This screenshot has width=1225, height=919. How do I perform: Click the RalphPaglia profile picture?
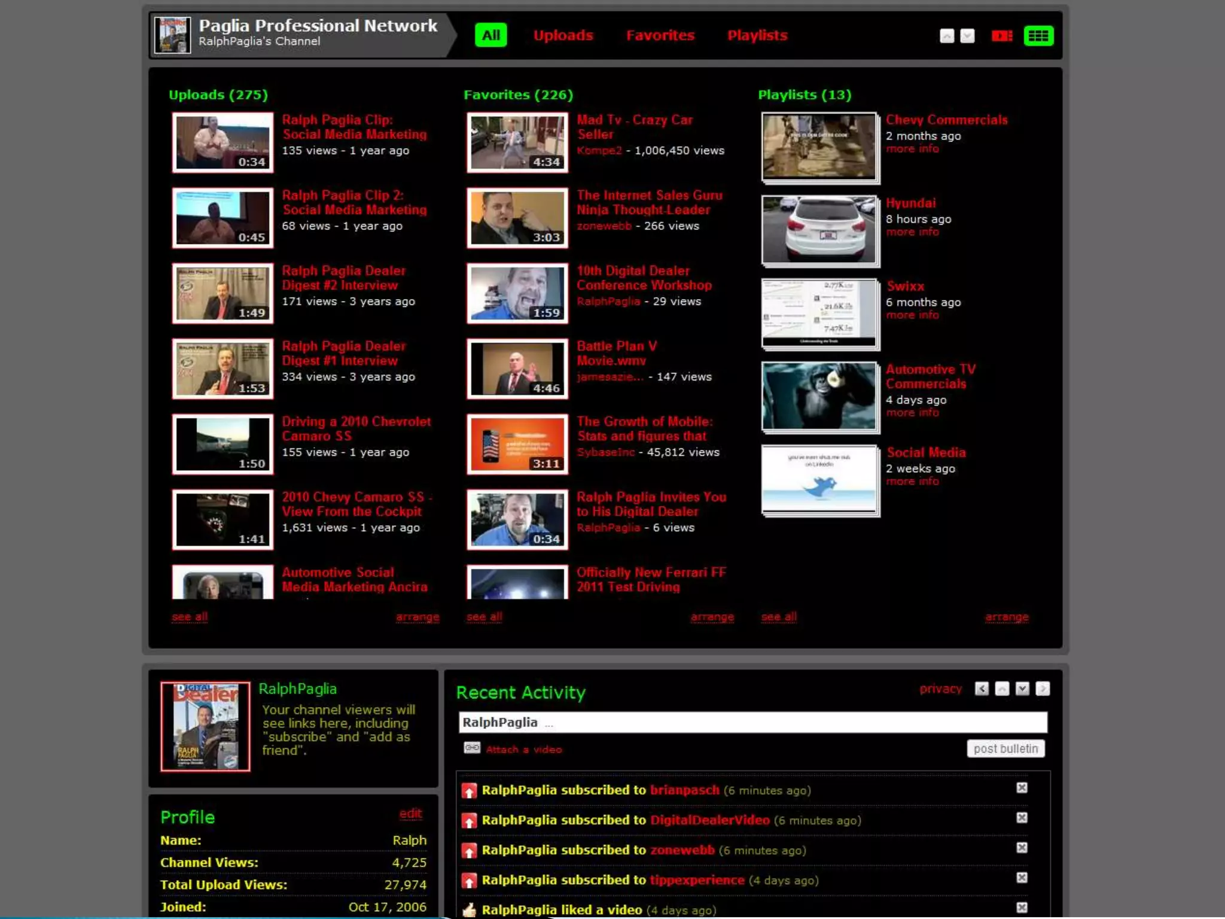(205, 726)
